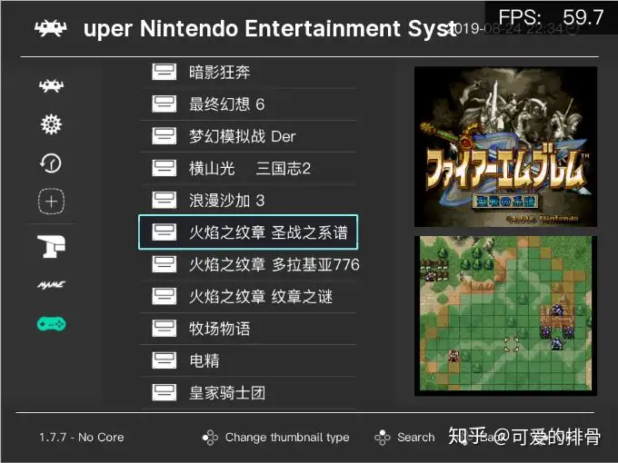Viewport: 618px width, 463px height.
Task: Select game 梦幻模拟战 Der
Action: (x=248, y=136)
